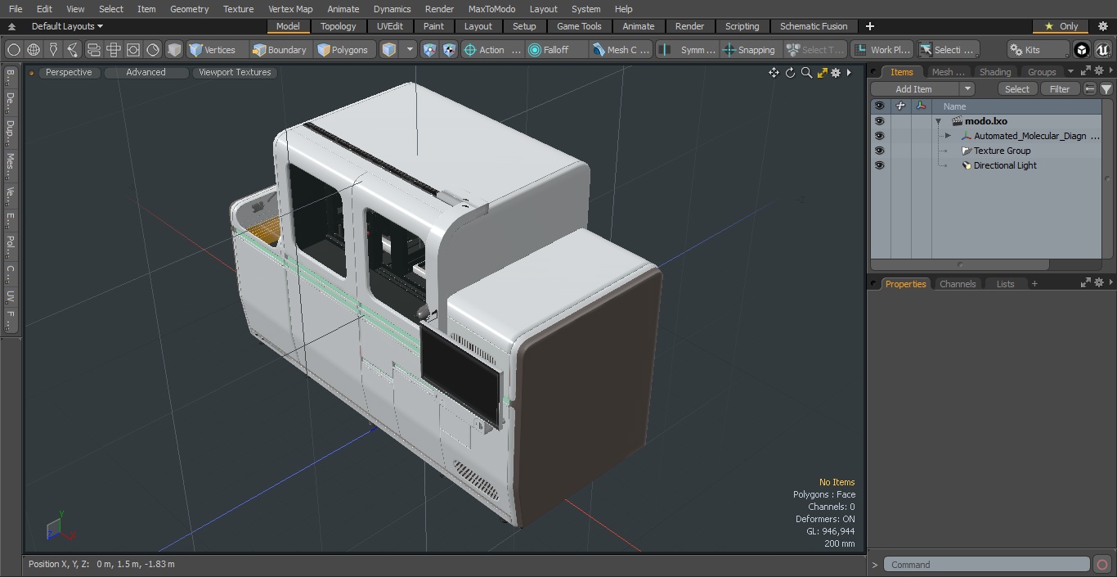Switch to the UVEdit layout tab
Image resolution: width=1117 pixels, height=577 pixels.
(390, 26)
